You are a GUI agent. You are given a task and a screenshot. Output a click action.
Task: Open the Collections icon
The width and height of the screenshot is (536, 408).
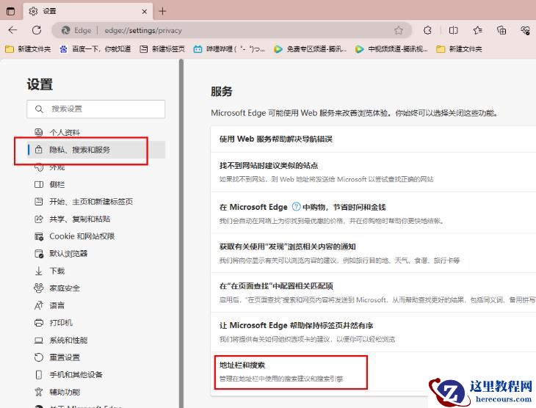coord(501,30)
